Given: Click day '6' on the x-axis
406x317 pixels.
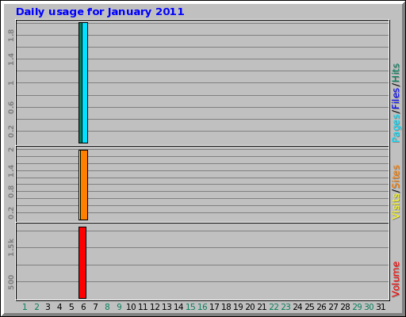Looking at the screenshot, I should point(83,307).
